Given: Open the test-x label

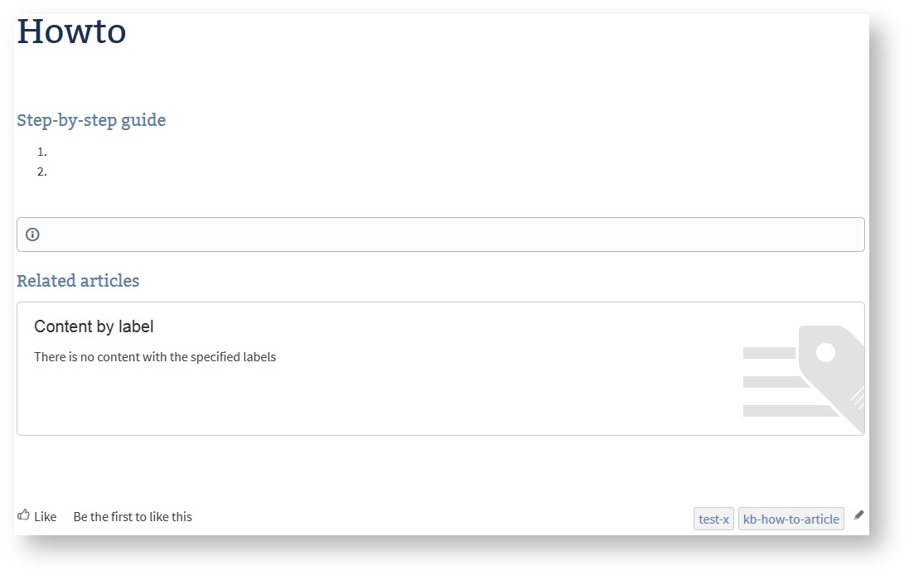Looking at the screenshot, I should [713, 519].
